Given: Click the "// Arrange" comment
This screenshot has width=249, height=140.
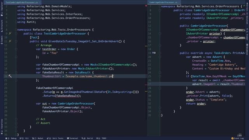Looking at the screenshot, I should point(44,45).
